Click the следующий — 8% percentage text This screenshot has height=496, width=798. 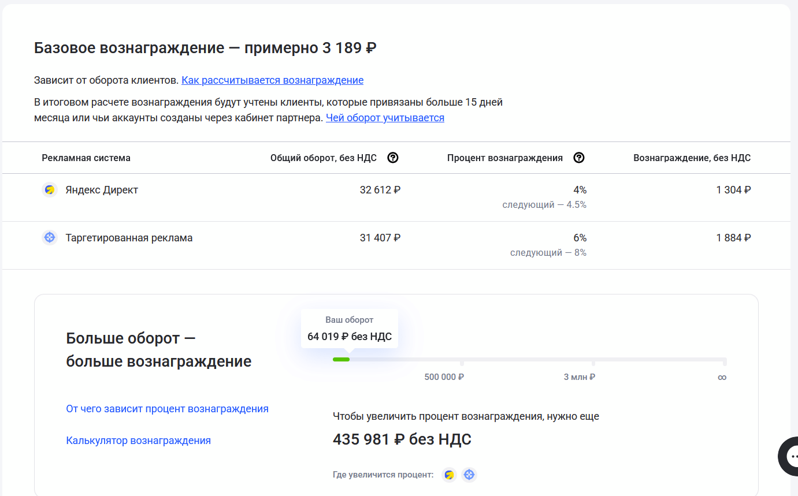pos(548,252)
